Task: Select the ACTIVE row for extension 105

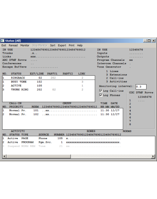Action: pyautogui.click(x=49, y=86)
